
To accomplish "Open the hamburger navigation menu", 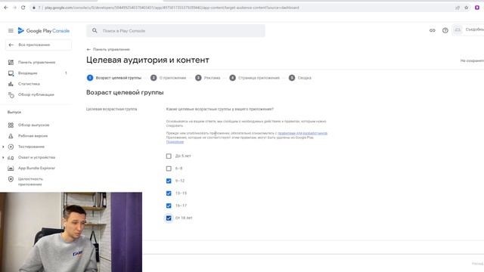I will [11, 30].
